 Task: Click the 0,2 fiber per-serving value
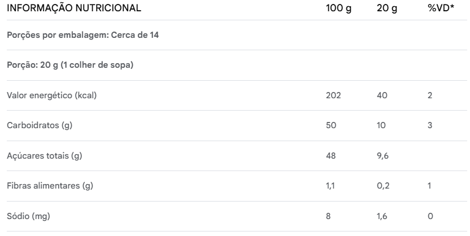[x=383, y=186]
